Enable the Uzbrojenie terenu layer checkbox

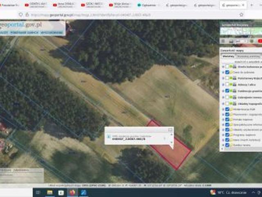pos(227,97)
